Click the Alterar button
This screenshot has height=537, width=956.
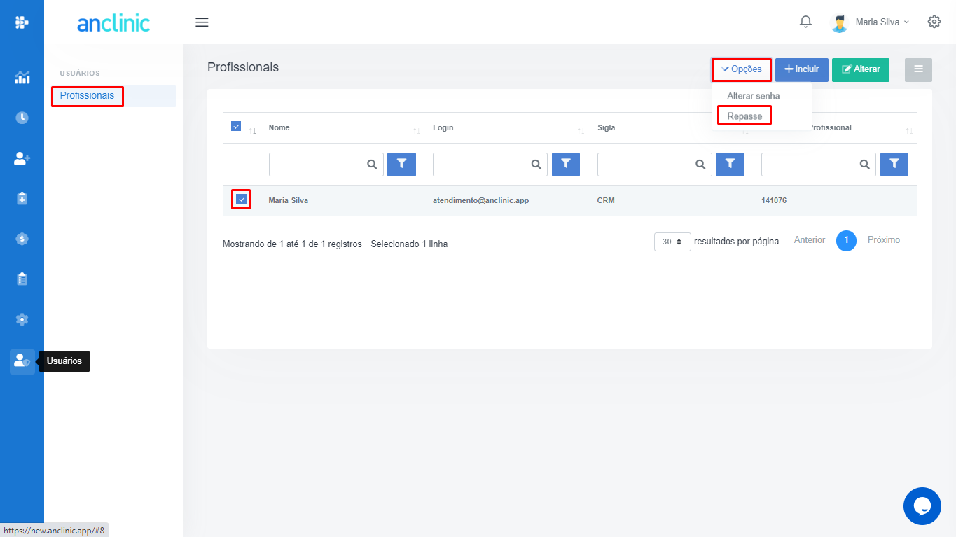[861, 69]
